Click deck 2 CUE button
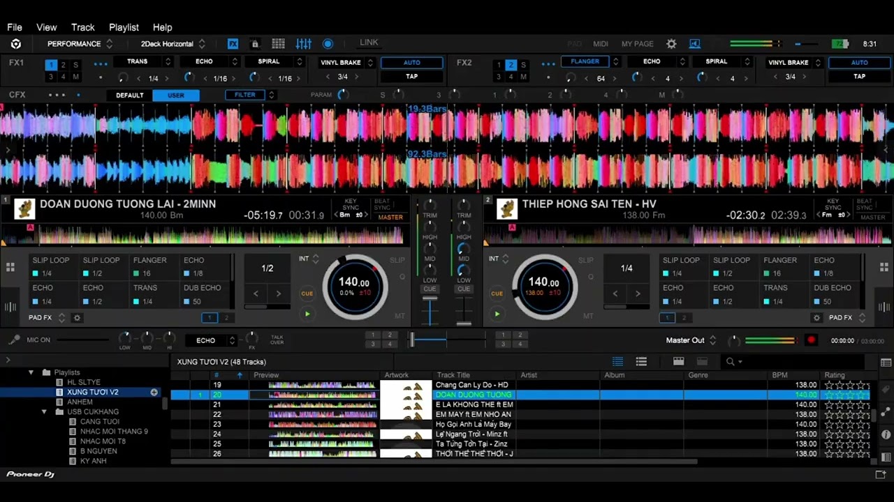The image size is (894, 502). point(497,294)
